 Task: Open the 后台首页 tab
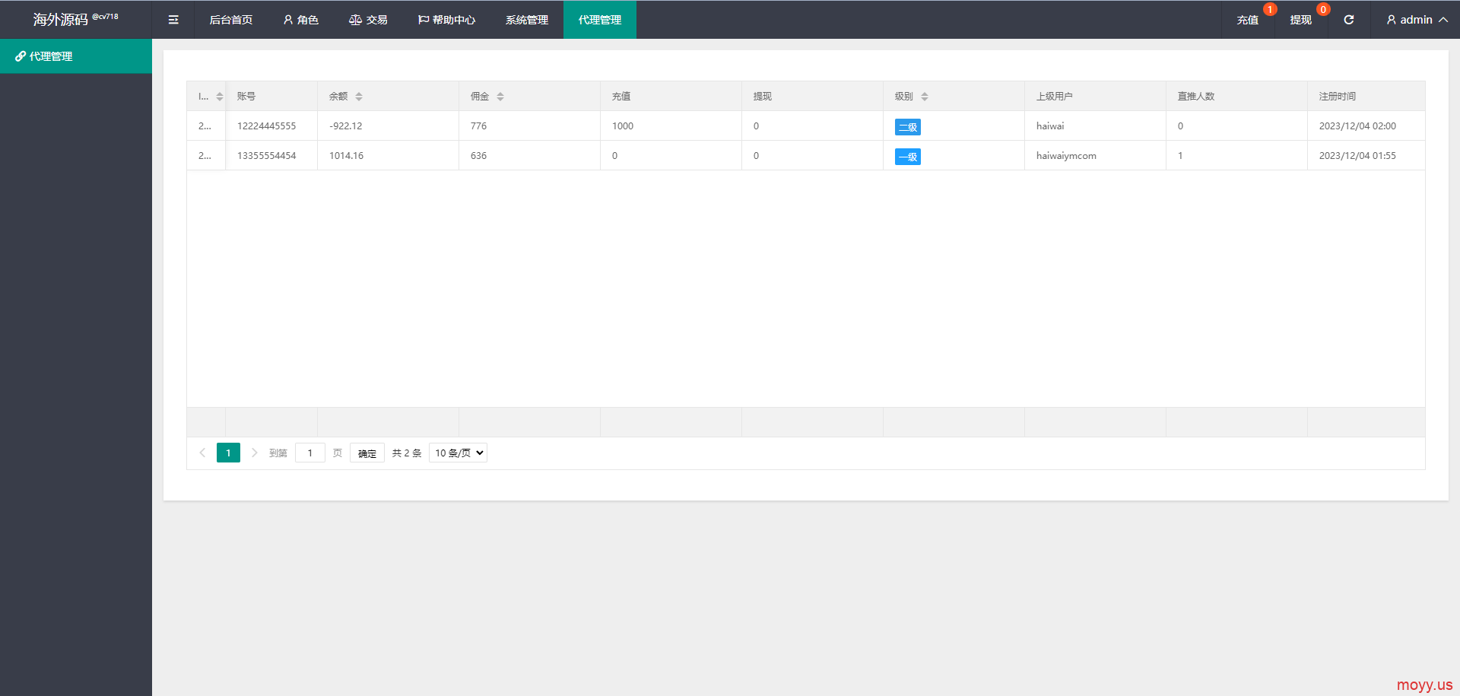coord(231,20)
